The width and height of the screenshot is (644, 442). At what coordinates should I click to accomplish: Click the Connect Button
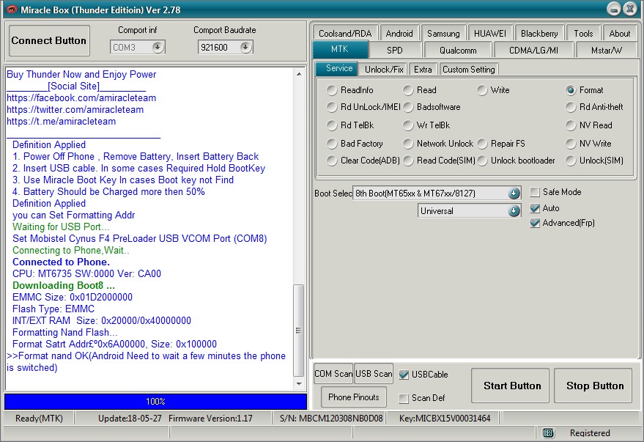[x=49, y=40]
